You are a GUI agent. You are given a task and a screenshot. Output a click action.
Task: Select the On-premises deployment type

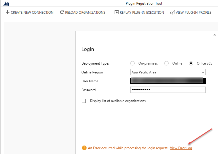(132, 63)
